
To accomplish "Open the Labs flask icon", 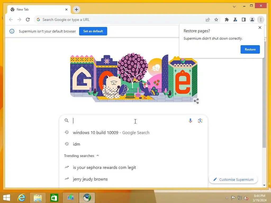I will click(235, 20).
